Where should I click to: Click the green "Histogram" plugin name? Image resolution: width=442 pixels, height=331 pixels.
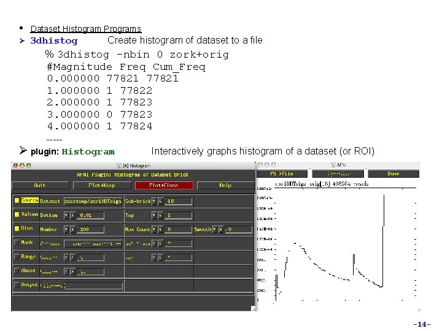pos(88,152)
